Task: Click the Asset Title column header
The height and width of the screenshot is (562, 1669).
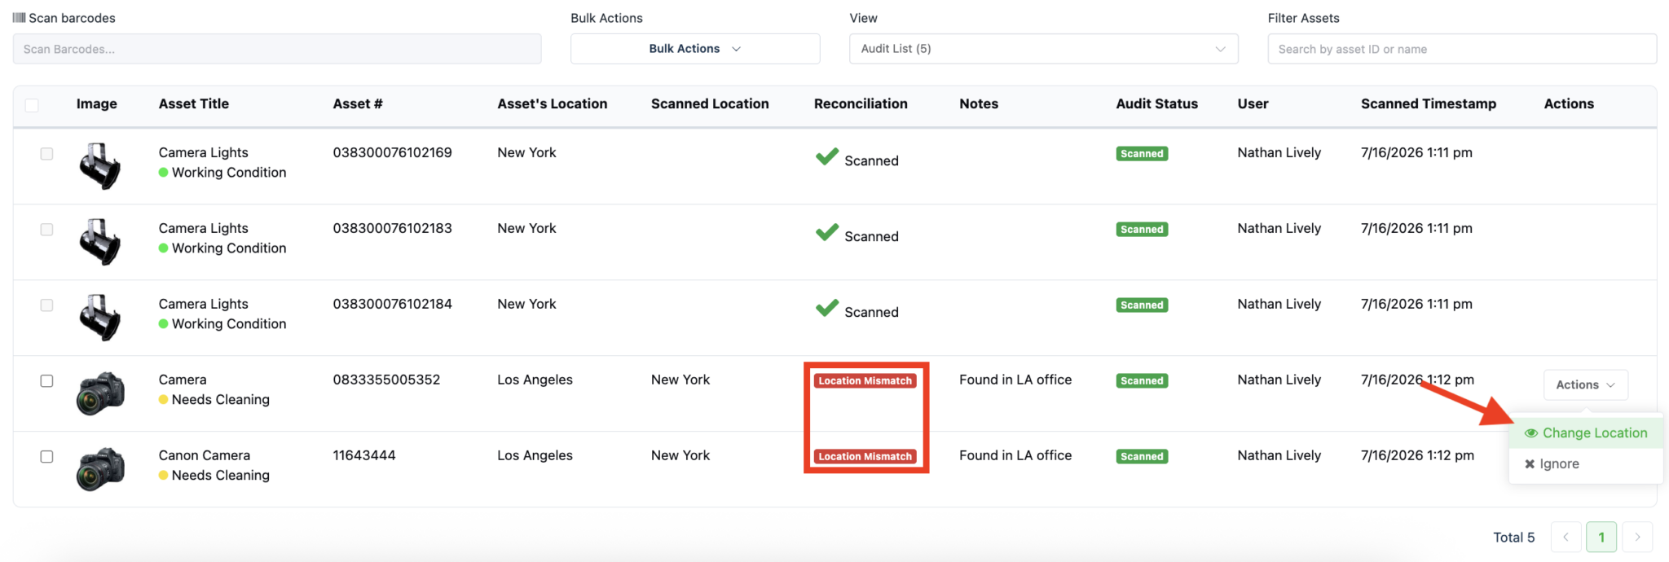Action: [x=194, y=104]
